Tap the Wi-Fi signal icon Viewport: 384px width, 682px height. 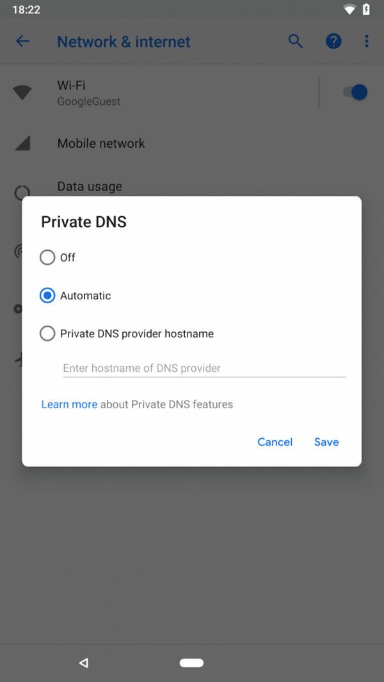22,93
